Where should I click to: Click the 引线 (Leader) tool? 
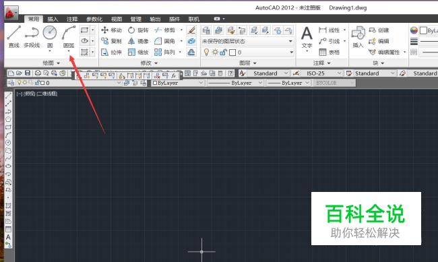click(x=330, y=41)
